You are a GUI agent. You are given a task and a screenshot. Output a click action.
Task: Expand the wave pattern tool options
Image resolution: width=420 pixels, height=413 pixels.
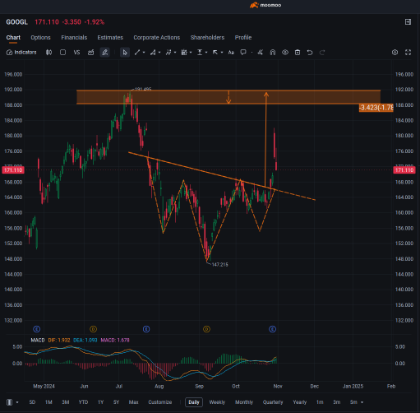(x=175, y=53)
